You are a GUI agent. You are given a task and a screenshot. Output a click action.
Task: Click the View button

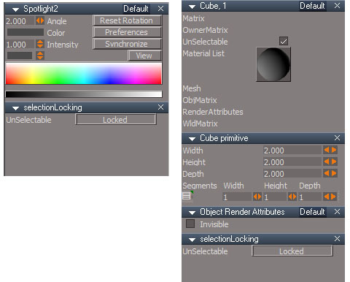click(144, 56)
